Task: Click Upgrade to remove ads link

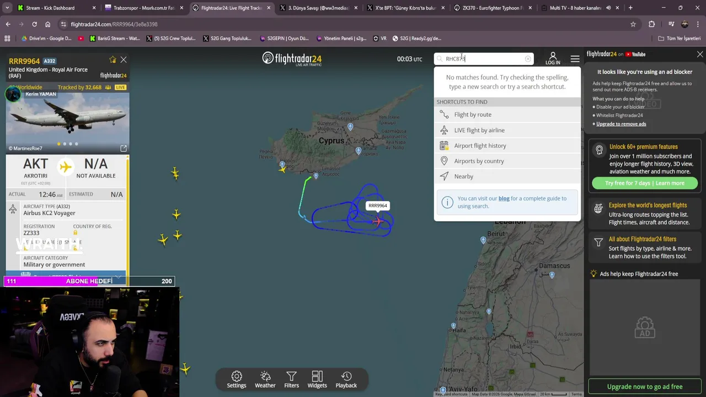Action: pyautogui.click(x=621, y=124)
